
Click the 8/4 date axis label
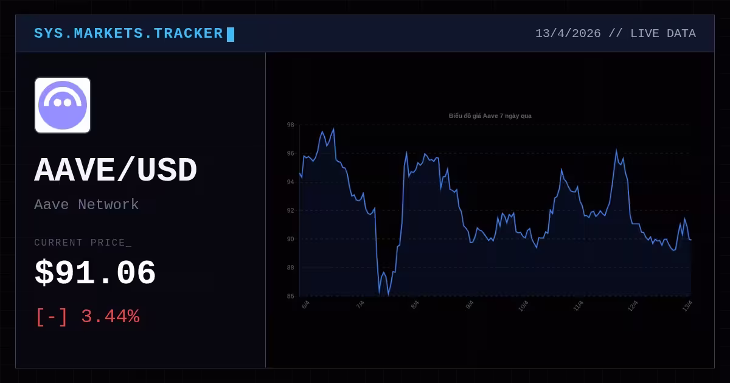pos(415,304)
